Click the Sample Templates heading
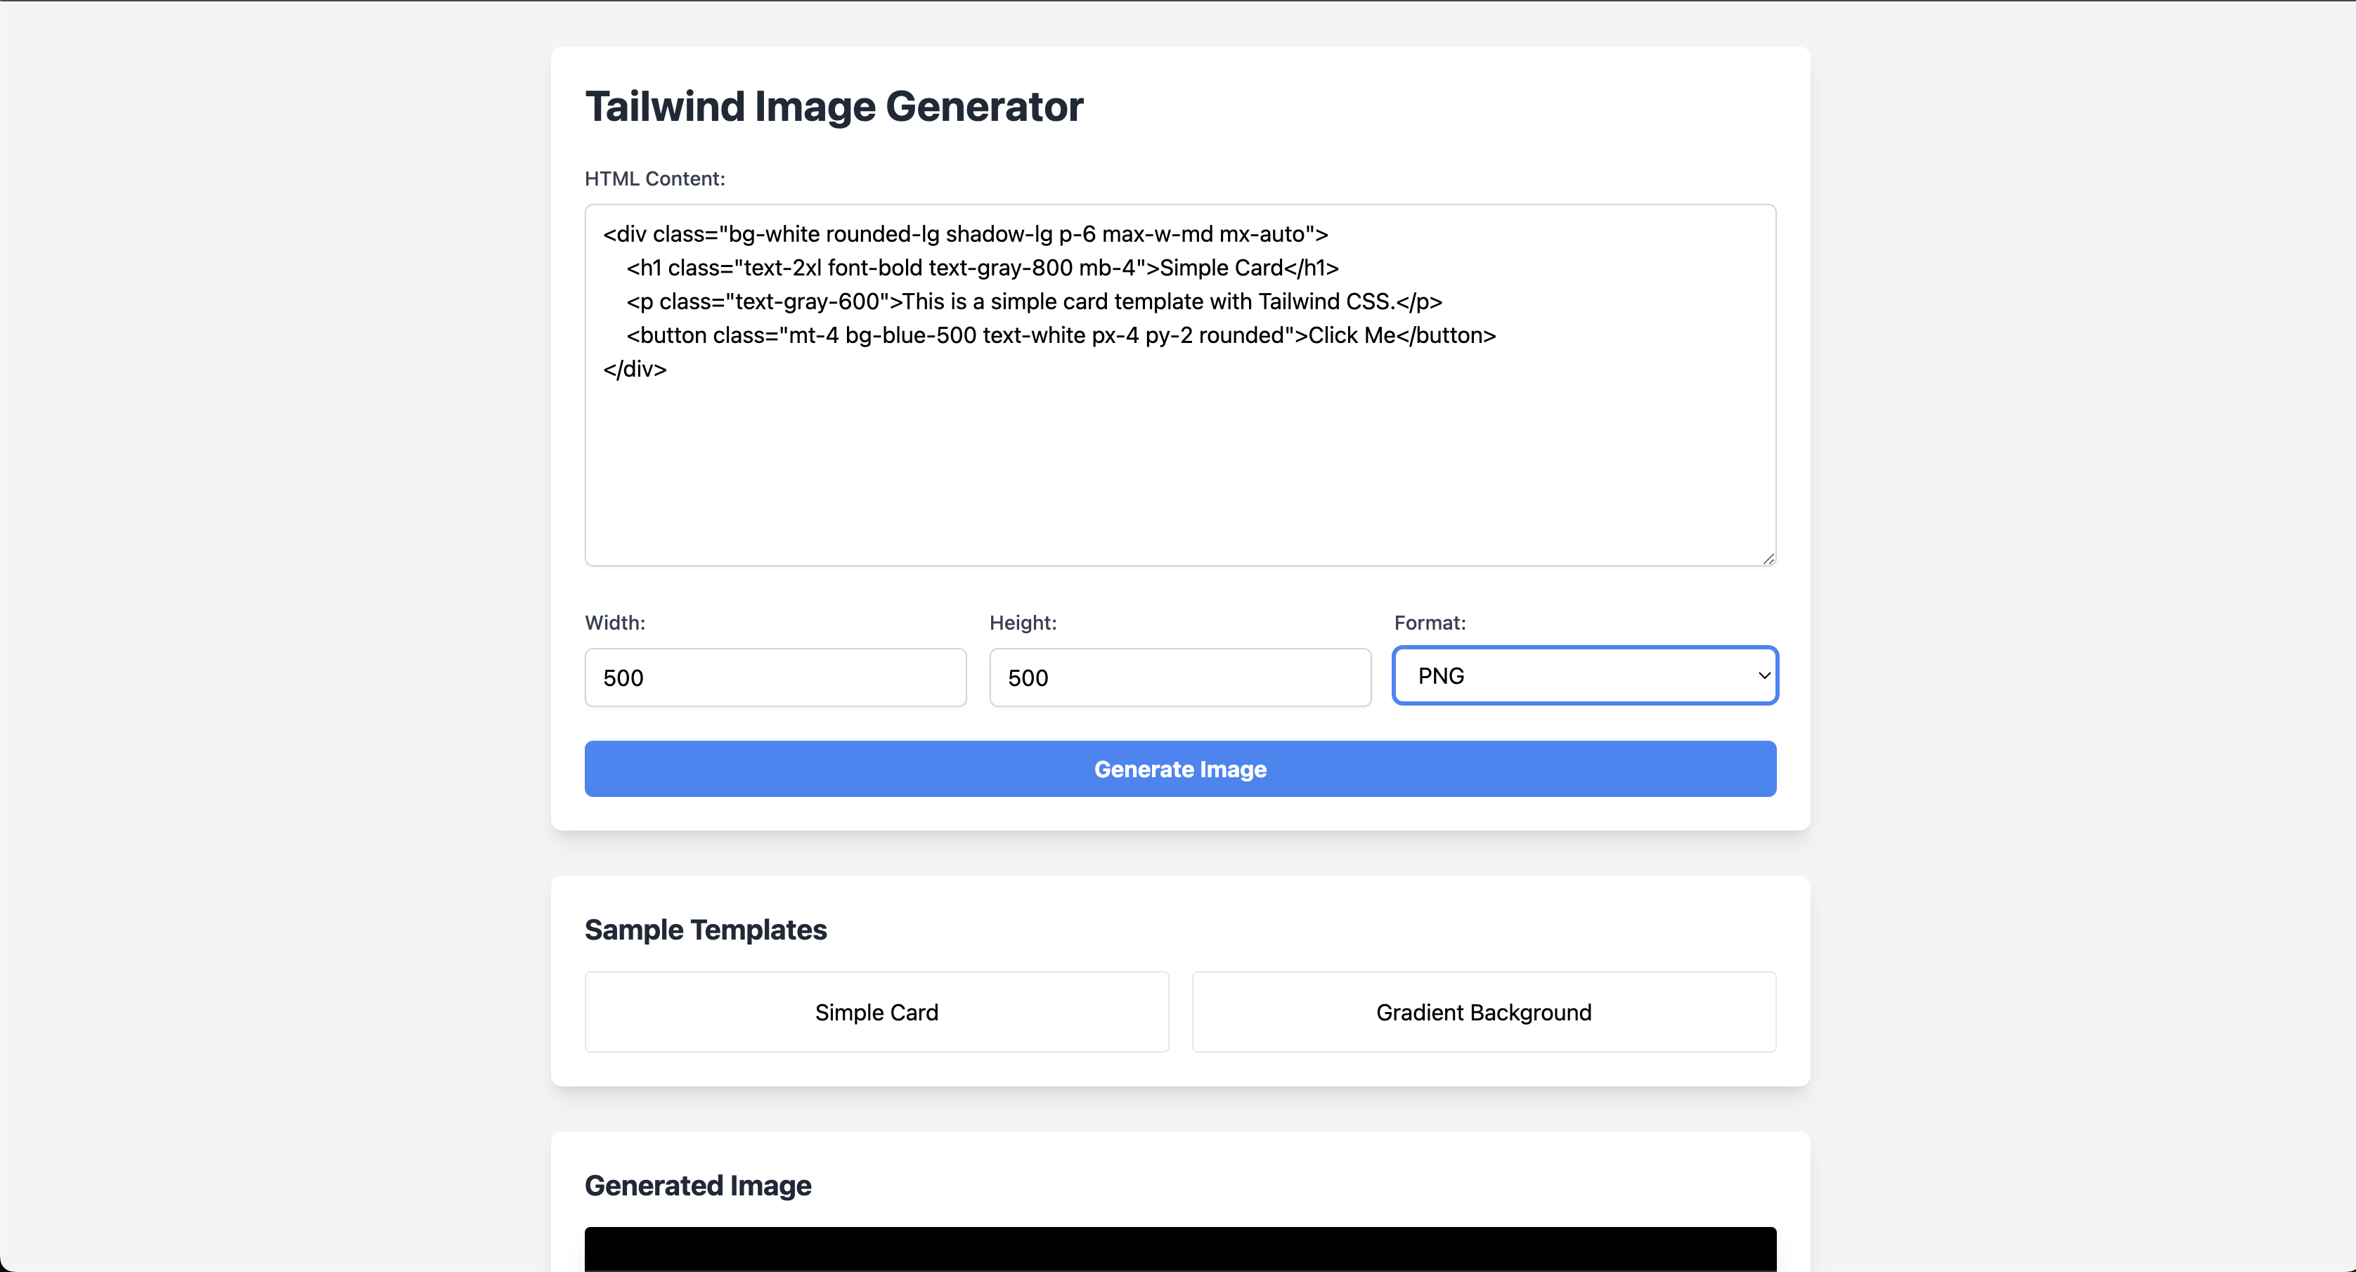Viewport: 2356px width, 1272px height. pos(705,930)
